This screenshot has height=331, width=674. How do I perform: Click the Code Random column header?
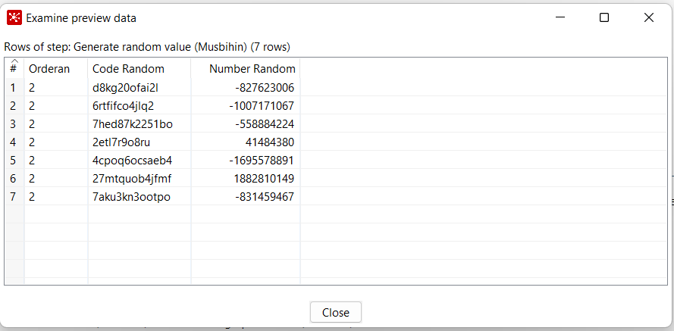click(140, 69)
